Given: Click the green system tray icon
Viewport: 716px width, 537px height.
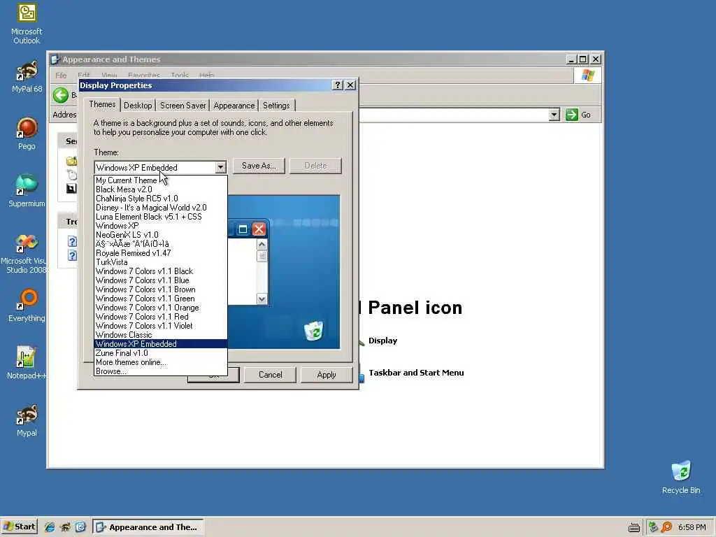Looking at the screenshot, I should [653, 527].
